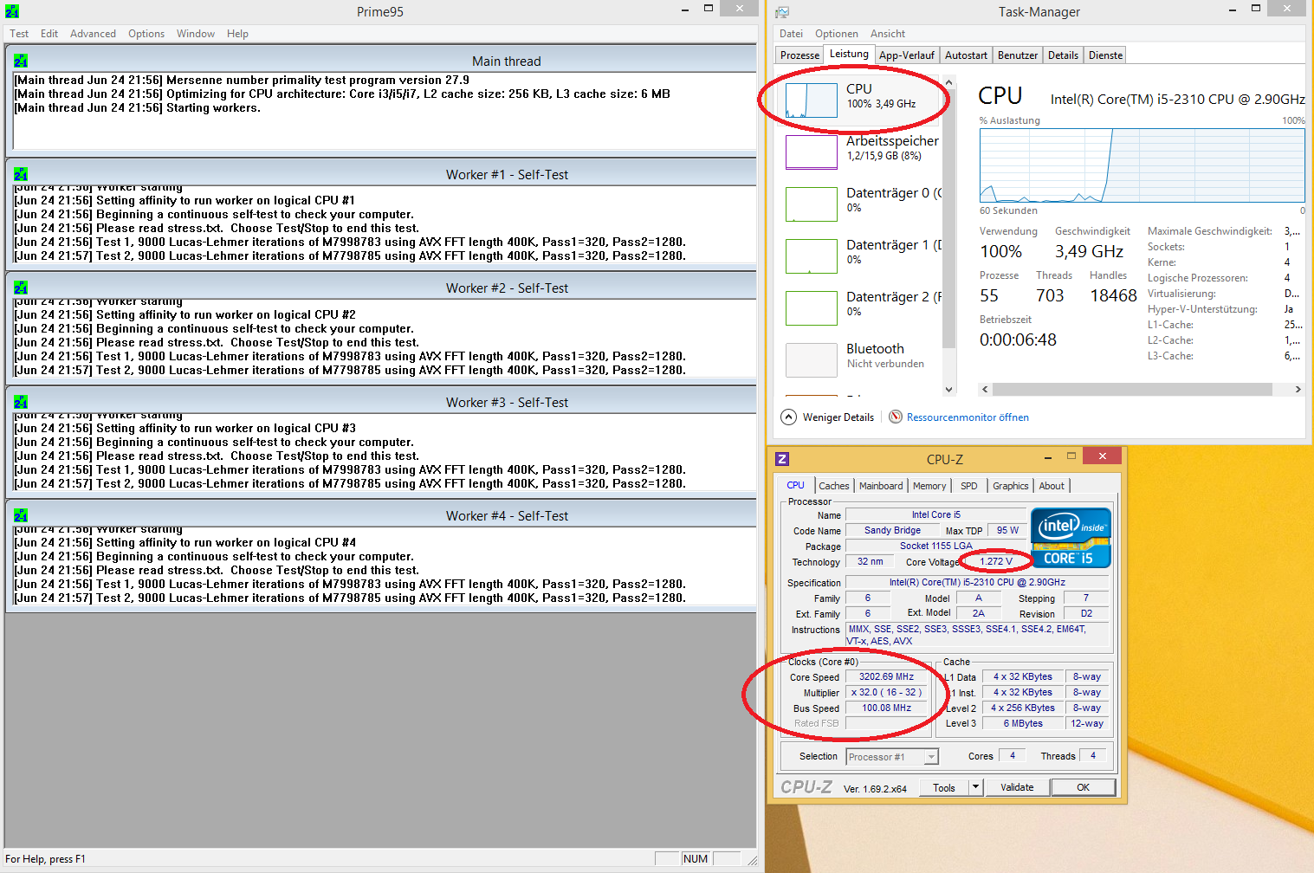Select the CPU performance graph thumbnail

(x=812, y=100)
